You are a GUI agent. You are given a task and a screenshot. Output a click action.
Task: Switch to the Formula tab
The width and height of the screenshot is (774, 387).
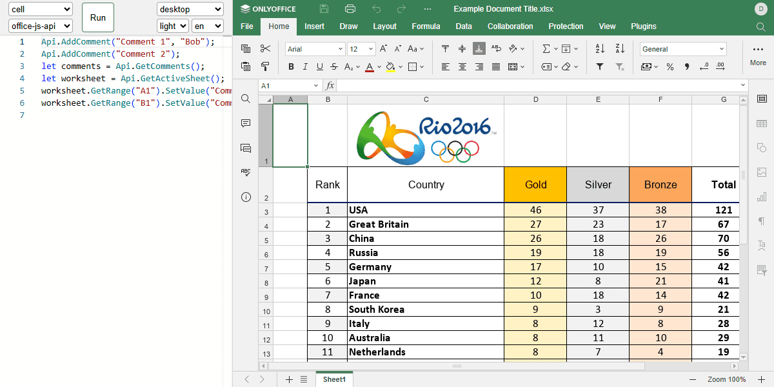pos(426,26)
